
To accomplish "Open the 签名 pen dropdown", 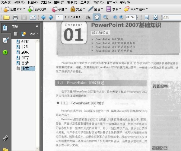I will click(95, 9).
